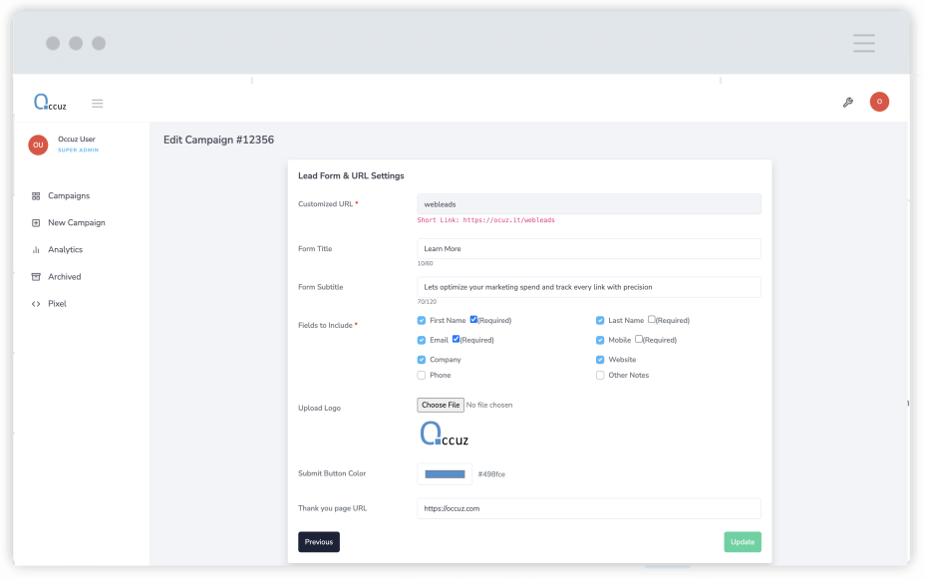Viewport: 925px width, 581px height.
Task: Click the Pixel code brackets icon
Action: point(36,304)
